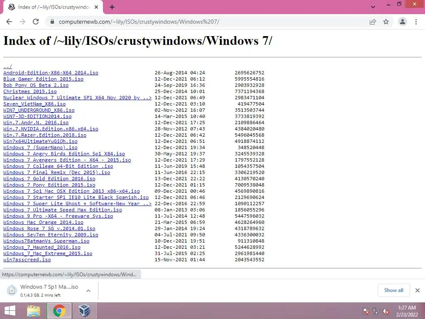Open Windows_7_Mac_Extreme_2015.iso
The image size is (425, 319).
pyautogui.click(x=48, y=254)
